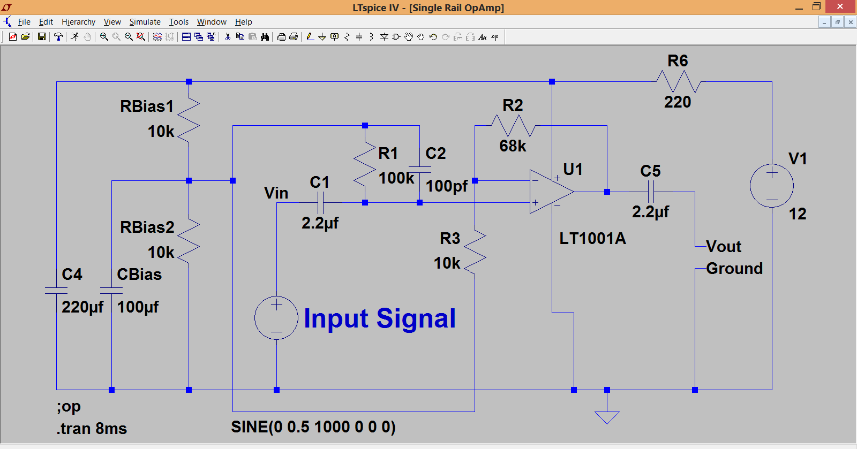
Task: Click the LTspice system menu icon in title bar
Action: tap(6, 7)
